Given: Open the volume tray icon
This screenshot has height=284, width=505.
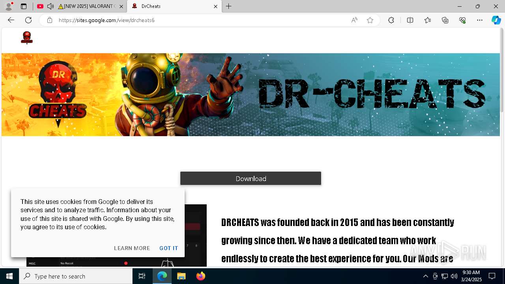Looking at the screenshot, I should 454,276.
